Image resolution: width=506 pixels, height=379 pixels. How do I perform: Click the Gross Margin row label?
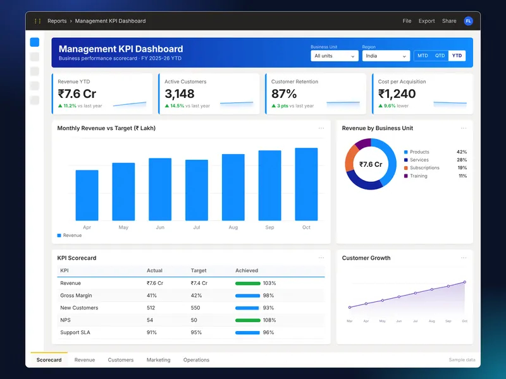(x=76, y=296)
